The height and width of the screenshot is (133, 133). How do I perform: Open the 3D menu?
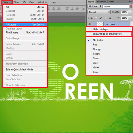(24, 2)
